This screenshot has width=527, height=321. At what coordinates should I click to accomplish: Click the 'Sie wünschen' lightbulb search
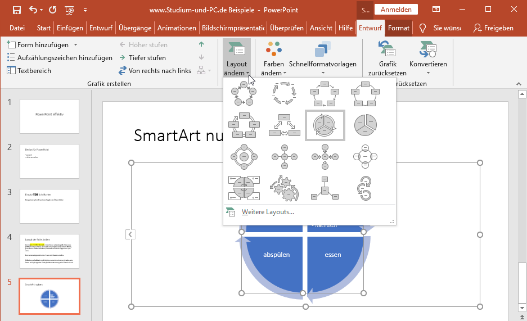pos(440,28)
